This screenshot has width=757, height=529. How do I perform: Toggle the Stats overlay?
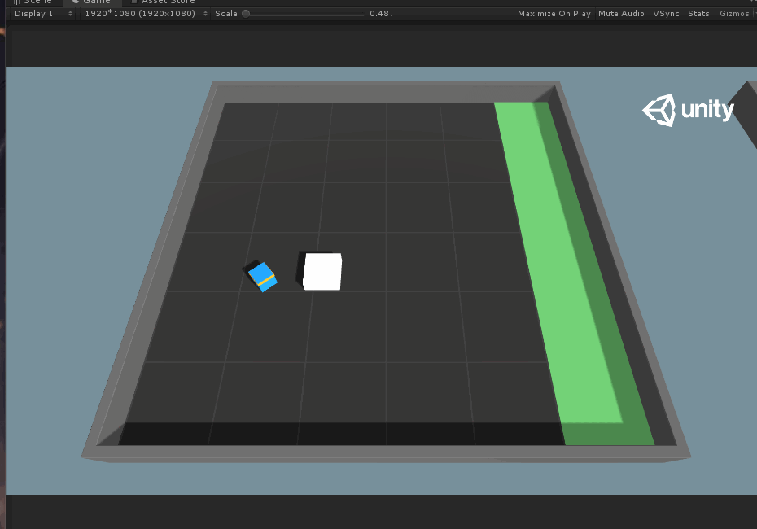pos(698,14)
